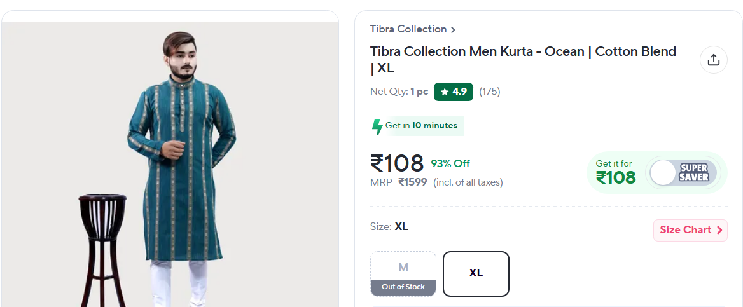The height and width of the screenshot is (307, 743).
Task: Open the Size Chart text button
Action: pyautogui.click(x=685, y=230)
